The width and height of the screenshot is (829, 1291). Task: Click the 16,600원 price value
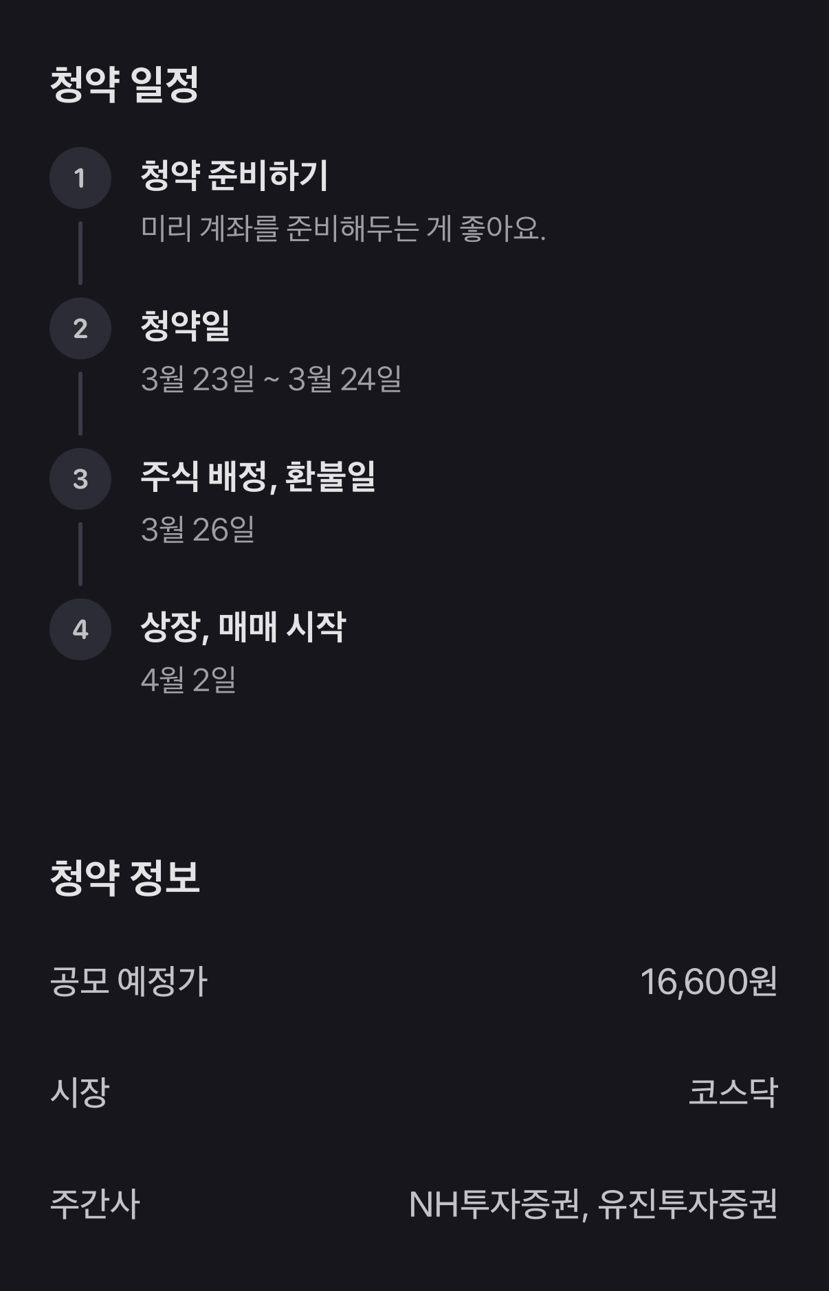coord(709,981)
